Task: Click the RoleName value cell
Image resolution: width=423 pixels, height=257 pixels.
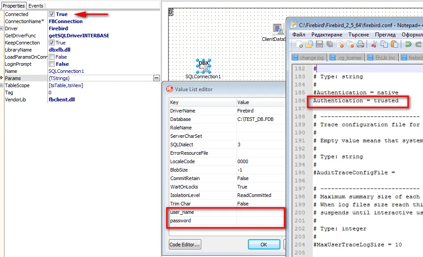Action: tap(260, 128)
